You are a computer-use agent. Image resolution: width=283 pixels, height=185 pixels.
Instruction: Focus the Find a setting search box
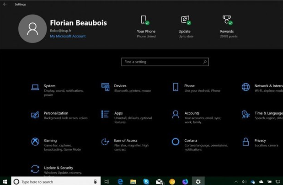(x=165, y=62)
